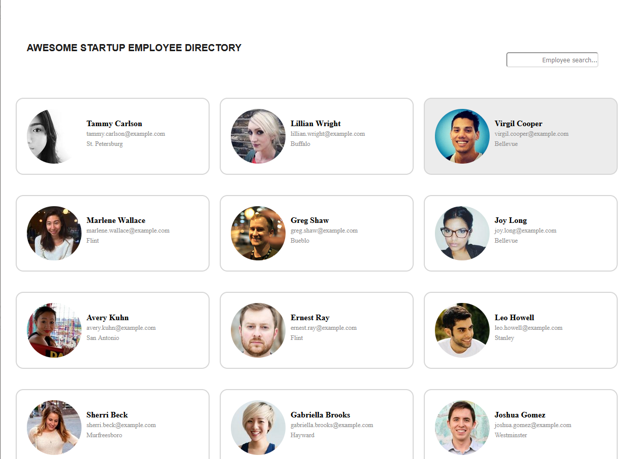
Task: Select Virgil Cooper's profile photo
Action: tap(462, 136)
